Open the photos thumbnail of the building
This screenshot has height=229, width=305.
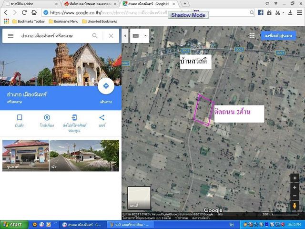click(25, 156)
